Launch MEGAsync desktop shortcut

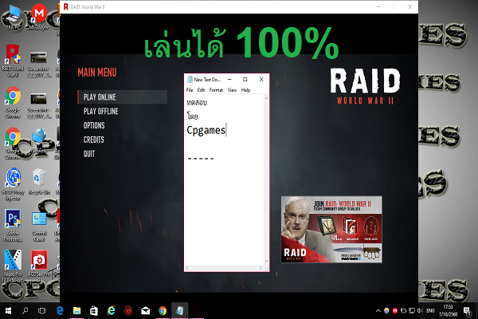pyautogui.click(x=39, y=17)
